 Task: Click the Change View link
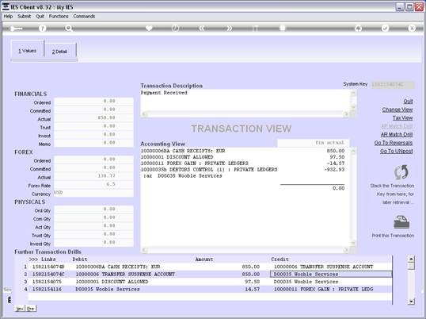tap(397, 110)
